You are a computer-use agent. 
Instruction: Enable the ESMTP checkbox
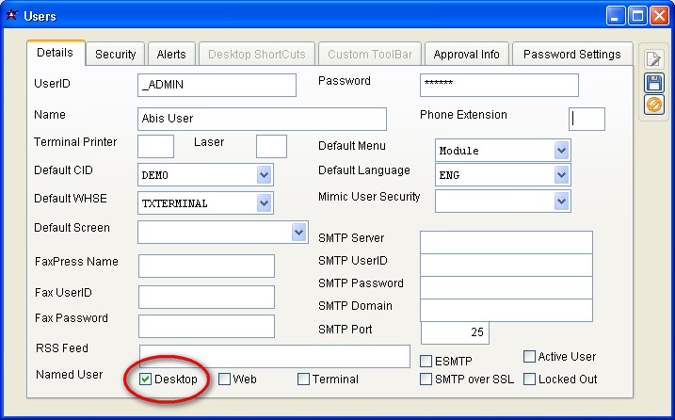(x=426, y=361)
